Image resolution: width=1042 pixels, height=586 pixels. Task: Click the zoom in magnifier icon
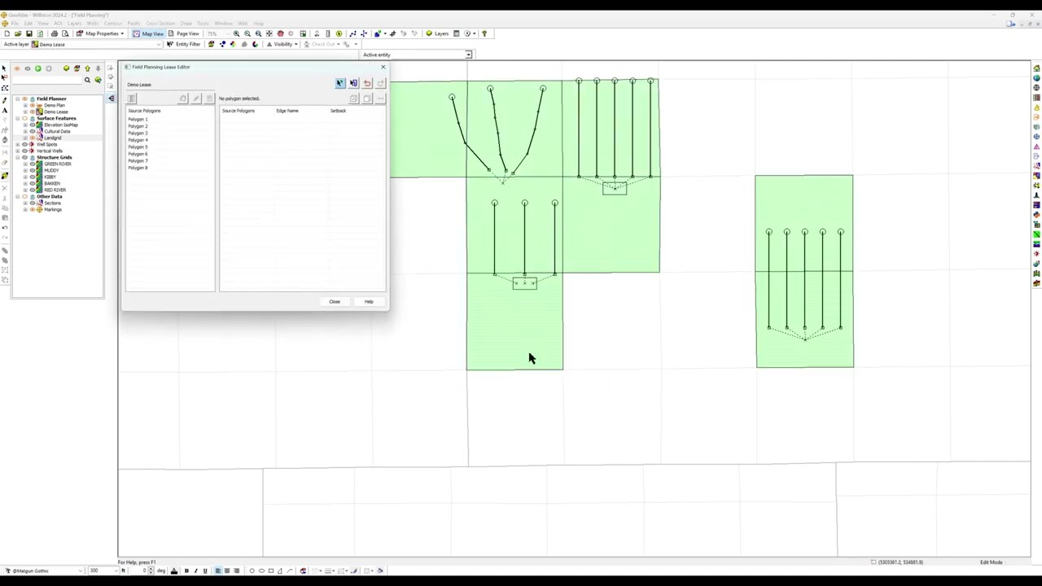tap(237, 33)
